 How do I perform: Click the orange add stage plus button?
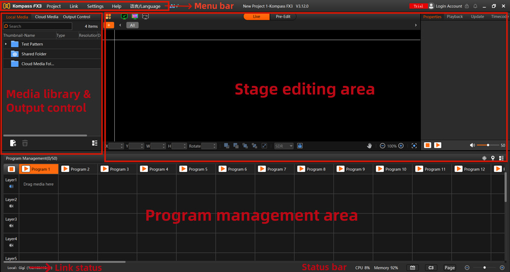coord(109,25)
